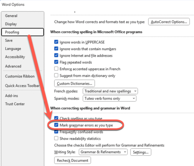Go to Trust Center settings
194x166 pixels.
15,104
